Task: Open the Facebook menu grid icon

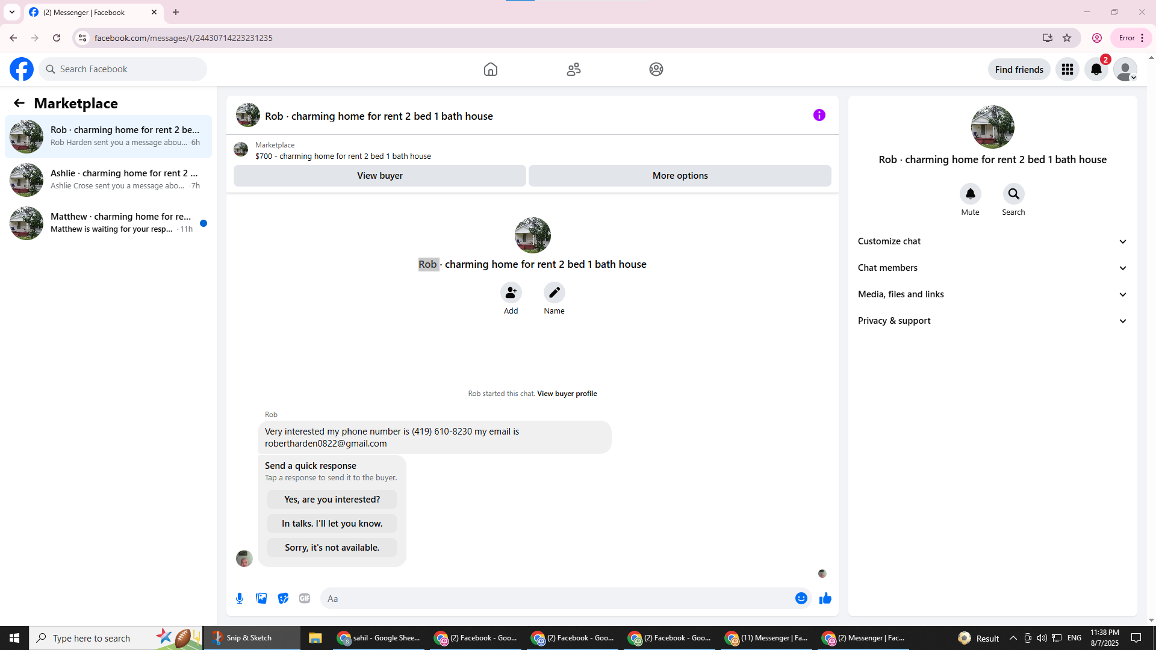Action: click(1067, 69)
